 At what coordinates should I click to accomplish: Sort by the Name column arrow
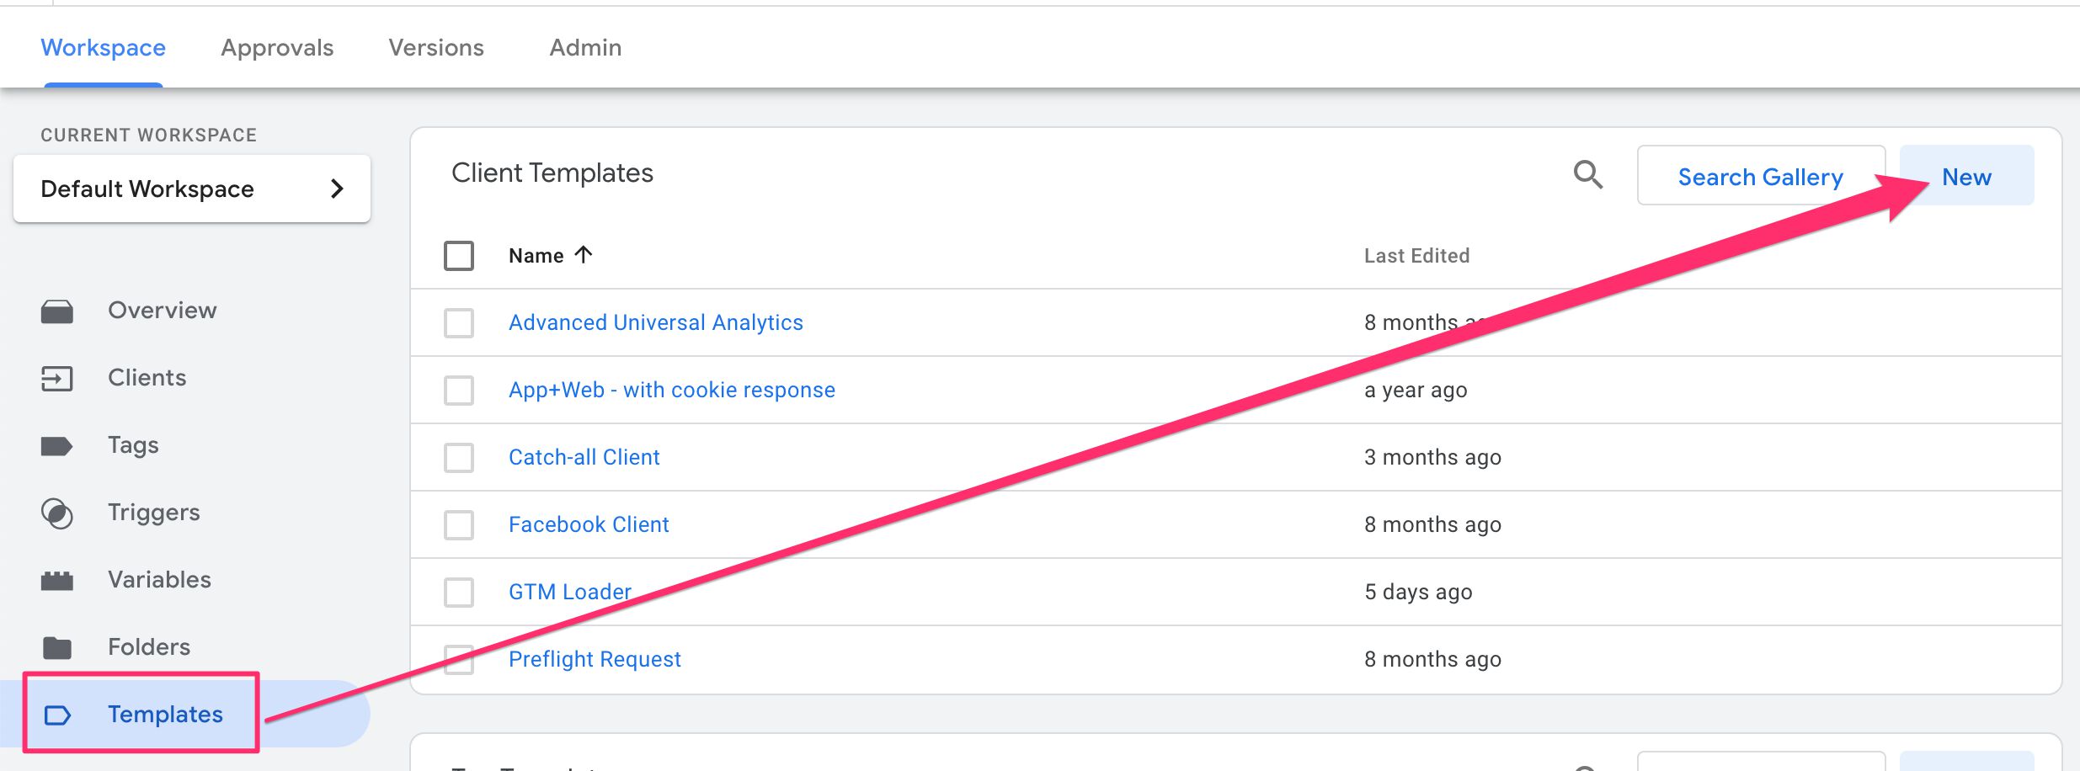(584, 254)
